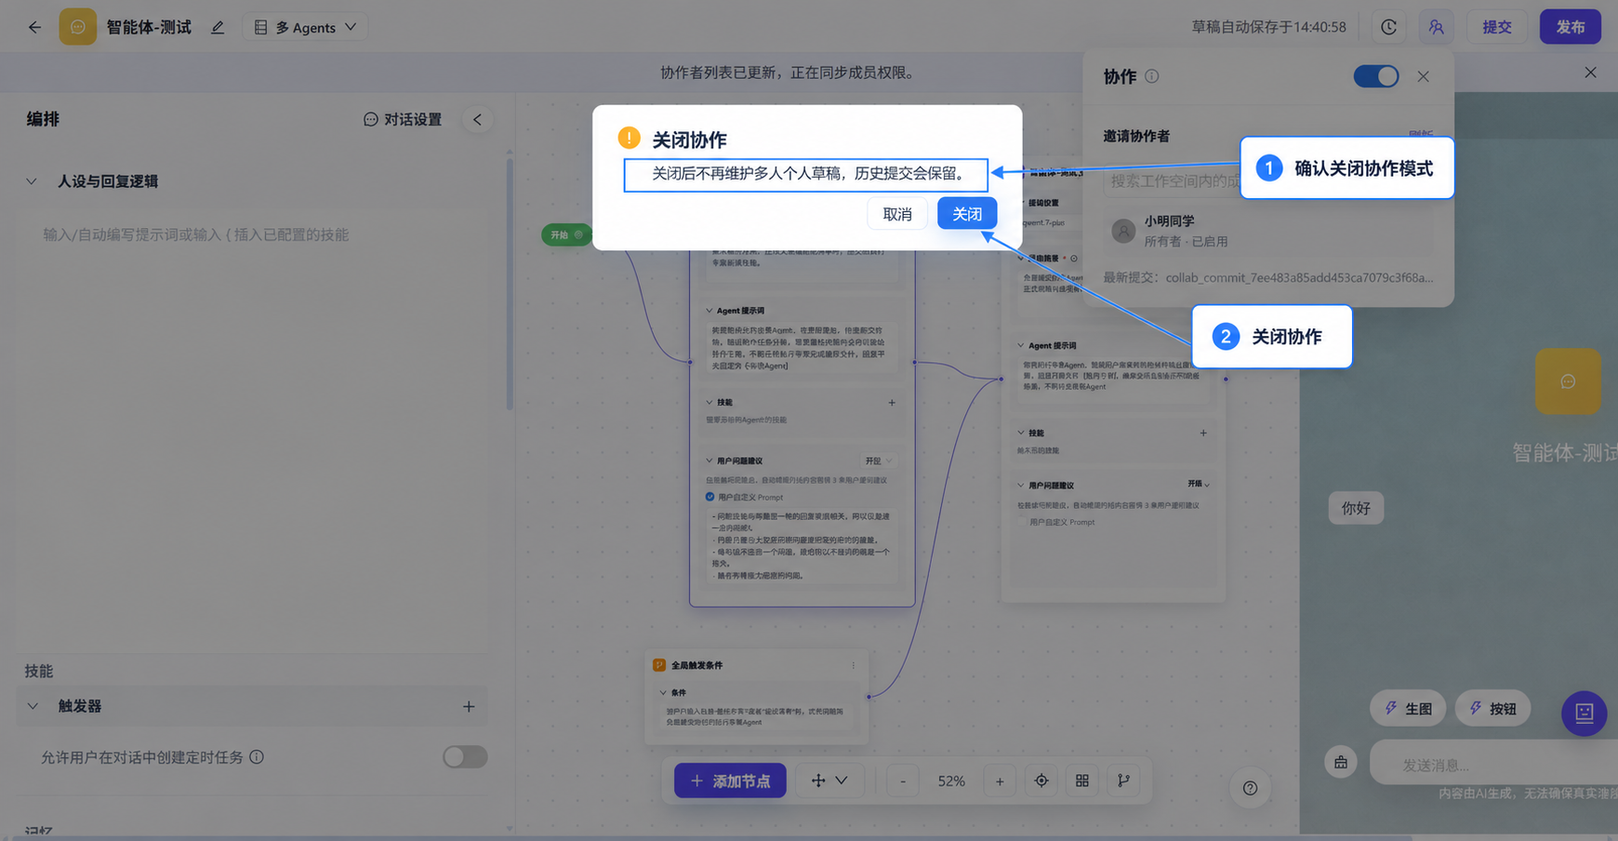Viewport: 1618px width, 841px height.
Task: Click the 生图 image generation shortcut
Action: point(1408,708)
